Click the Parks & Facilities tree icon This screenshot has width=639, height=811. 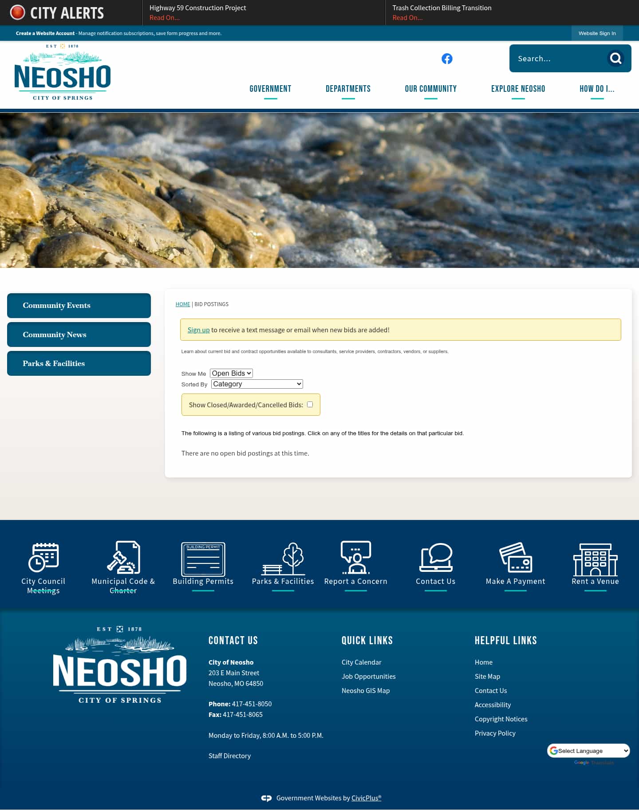[x=283, y=558]
